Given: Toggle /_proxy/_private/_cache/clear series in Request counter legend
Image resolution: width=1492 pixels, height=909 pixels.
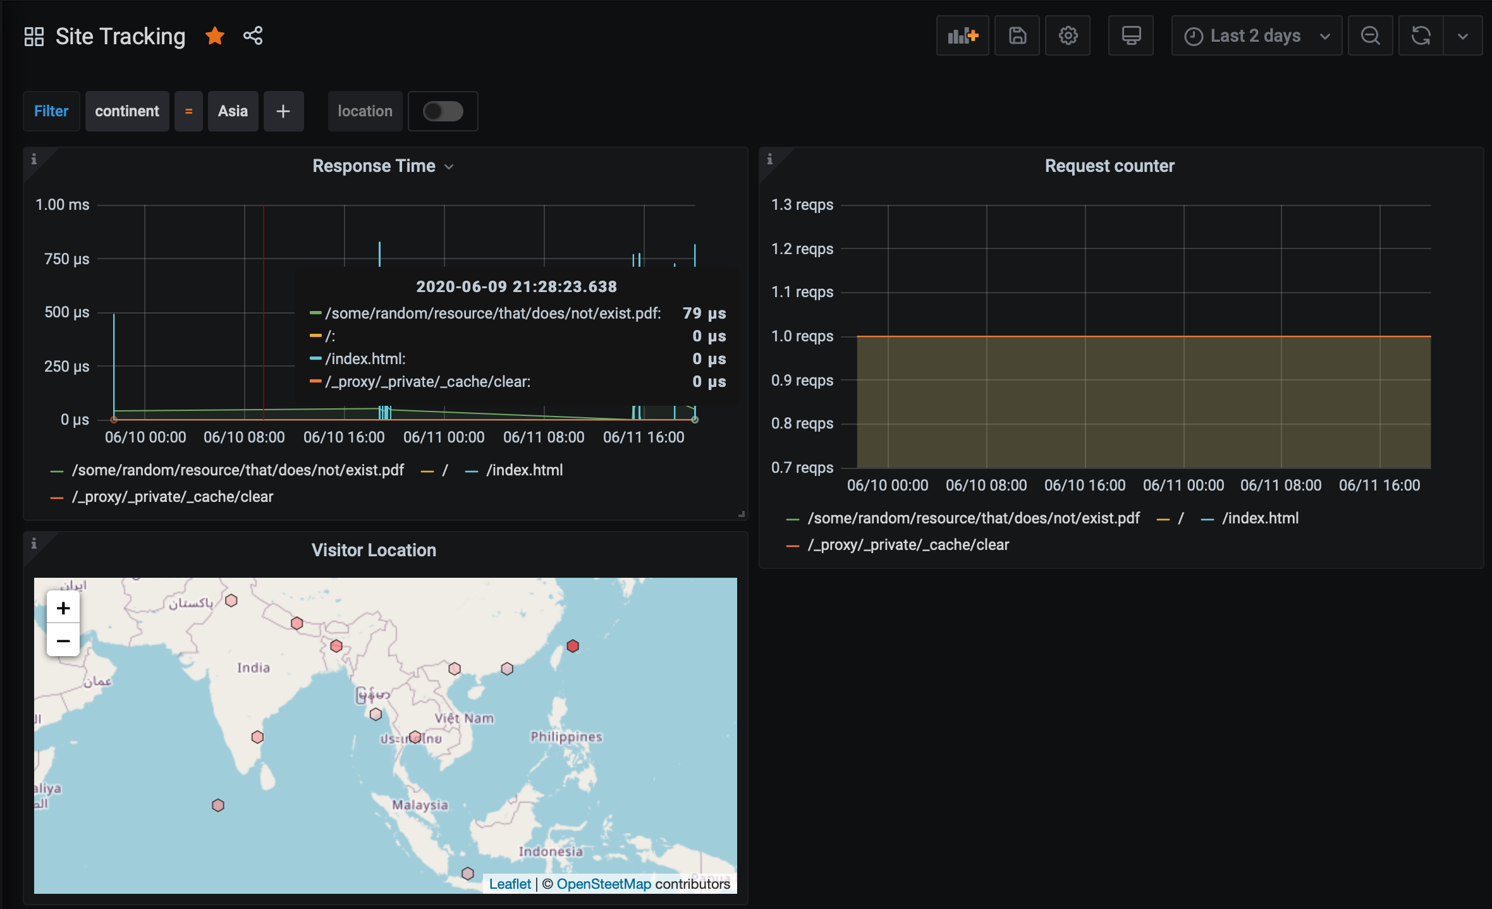Looking at the screenshot, I should point(907,545).
